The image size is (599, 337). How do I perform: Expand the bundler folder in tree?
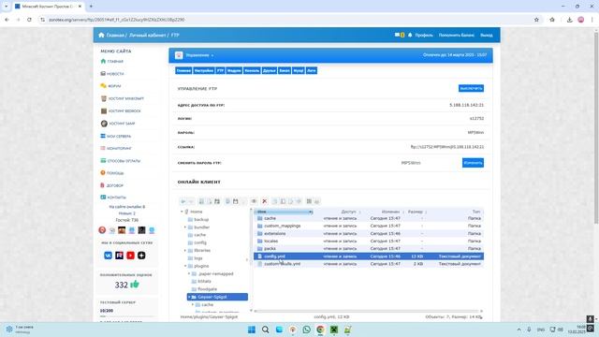[185, 227]
